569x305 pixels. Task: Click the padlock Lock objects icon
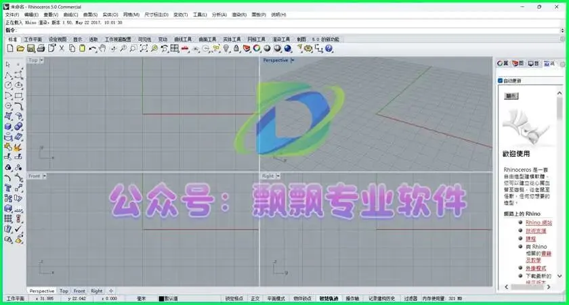(236, 48)
